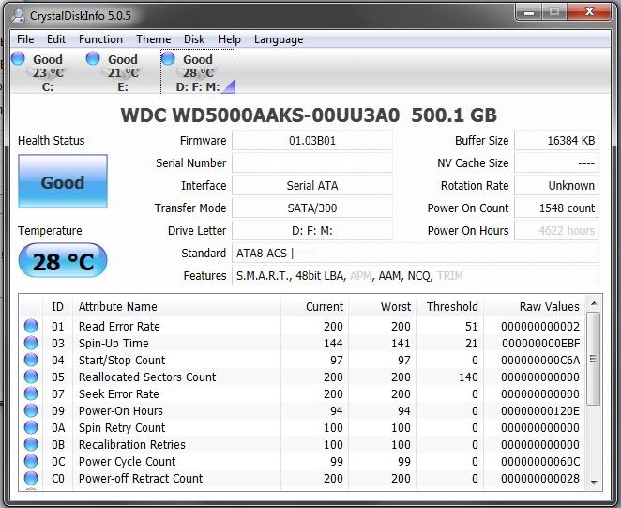Screen dimensions: 621x508
Task: Select the E: drive status orb
Action: click(x=93, y=59)
